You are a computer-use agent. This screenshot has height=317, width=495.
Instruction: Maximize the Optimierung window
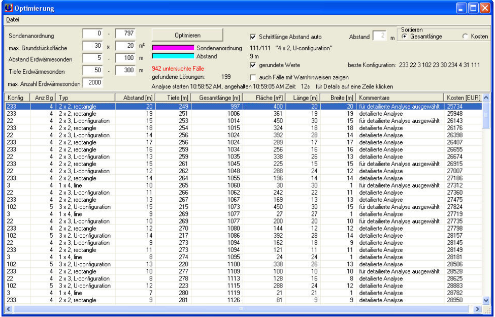(x=473, y=8)
